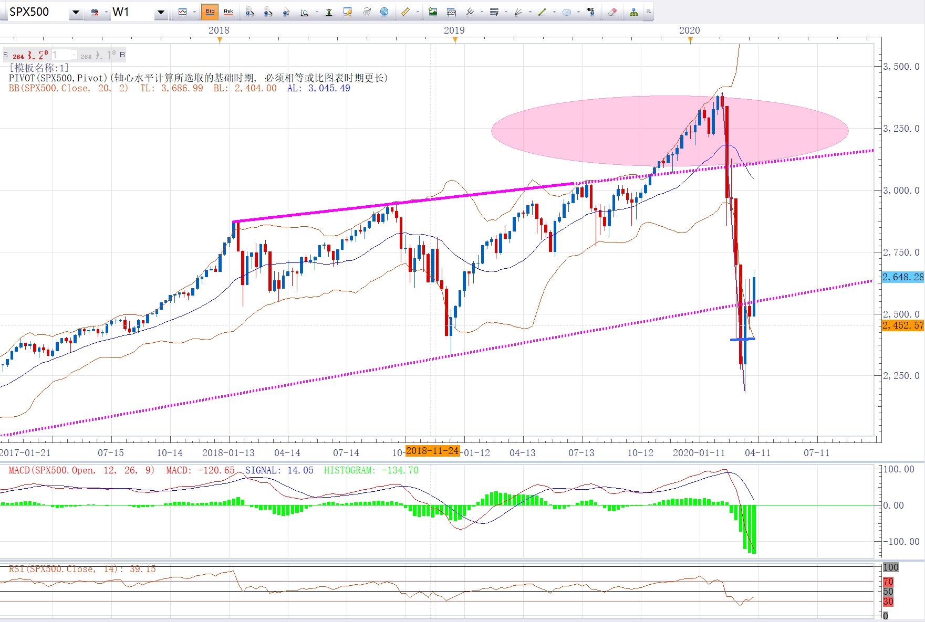This screenshot has width=925, height=622.
Task: Click the grayed refresh chart icon
Action: coord(367,12)
